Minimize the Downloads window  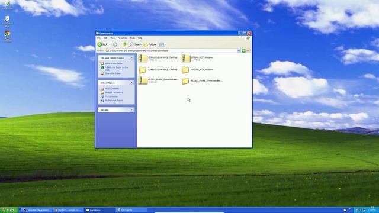point(240,33)
